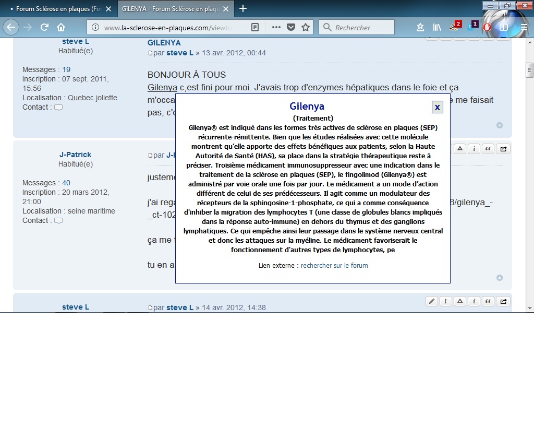Open the Library icon
The height and width of the screenshot is (426, 534).
coord(437,27)
